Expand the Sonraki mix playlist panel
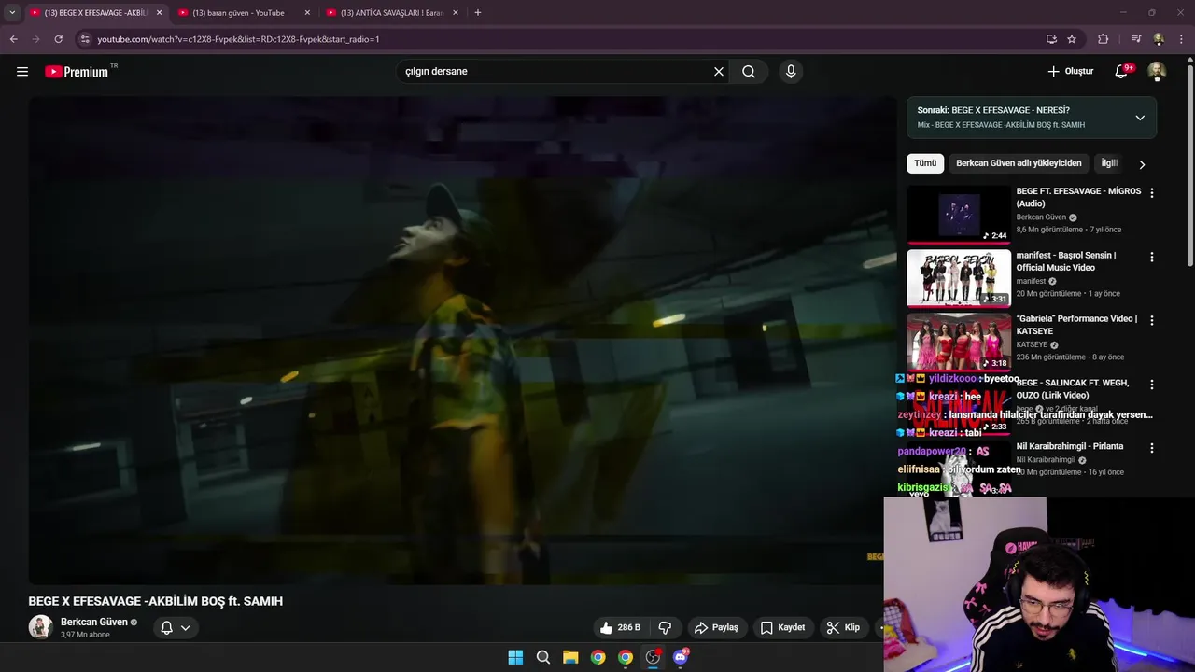Screen dimensions: 1195x672 (1140, 118)
